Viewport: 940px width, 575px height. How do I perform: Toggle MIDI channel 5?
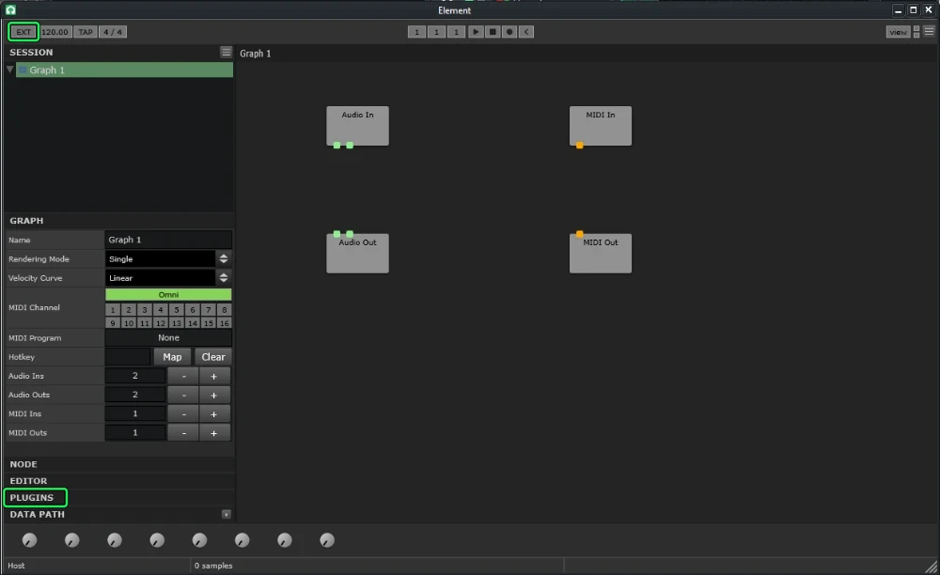pyautogui.click(x=177, y=310)
